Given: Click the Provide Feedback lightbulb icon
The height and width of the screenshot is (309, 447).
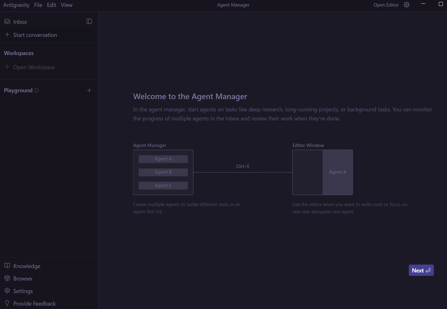Looking at the screenshot, I should (x=7, y=303).
